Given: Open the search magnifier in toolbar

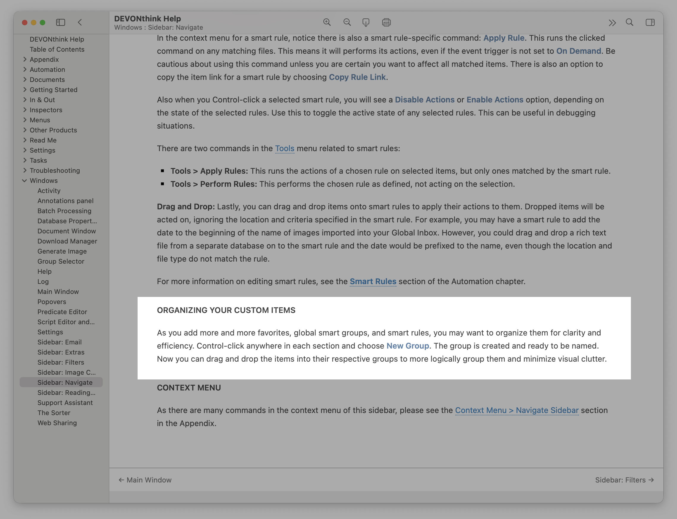Looking at the screenshot, I should point(629,22).
